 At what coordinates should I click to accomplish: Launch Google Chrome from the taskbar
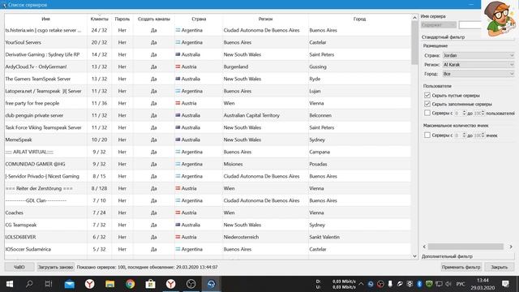coord(130,284)
